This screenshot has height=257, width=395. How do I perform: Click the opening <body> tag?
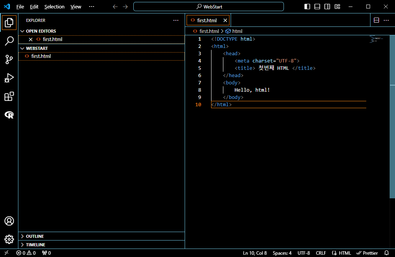coord(232,83)
